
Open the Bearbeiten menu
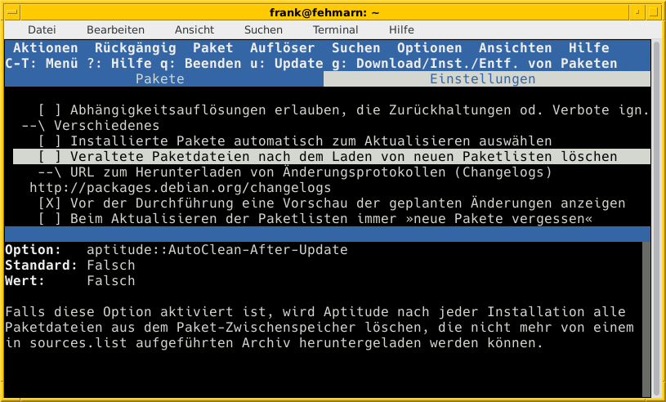115,29
